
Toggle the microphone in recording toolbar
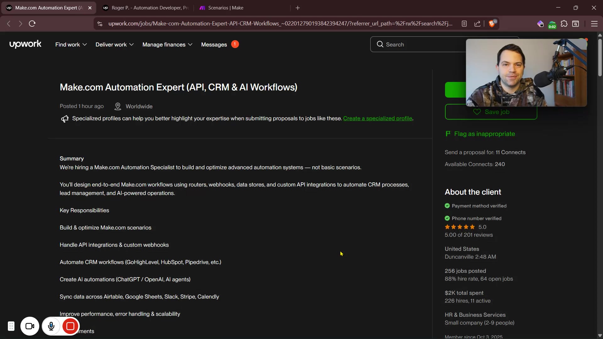[x=51, y=326]
